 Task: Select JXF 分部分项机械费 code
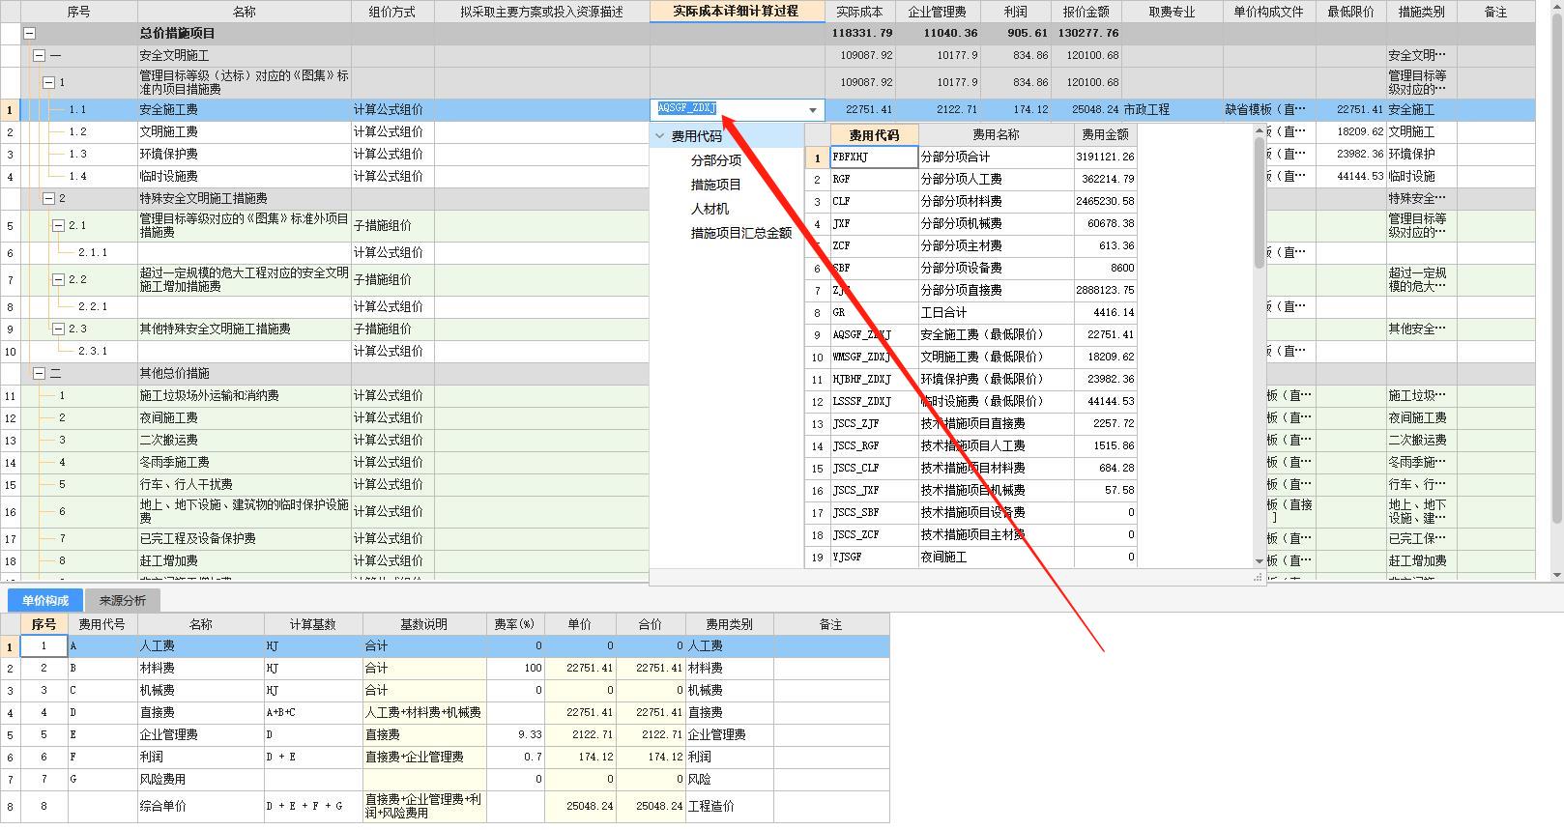tap(874, 223)
